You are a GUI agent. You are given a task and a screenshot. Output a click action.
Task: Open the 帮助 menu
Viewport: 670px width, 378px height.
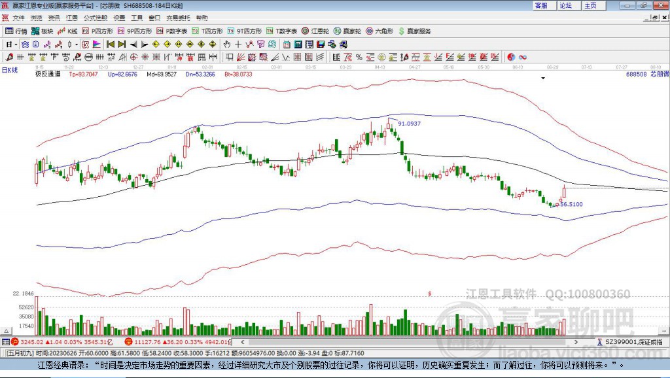point(202,18)
